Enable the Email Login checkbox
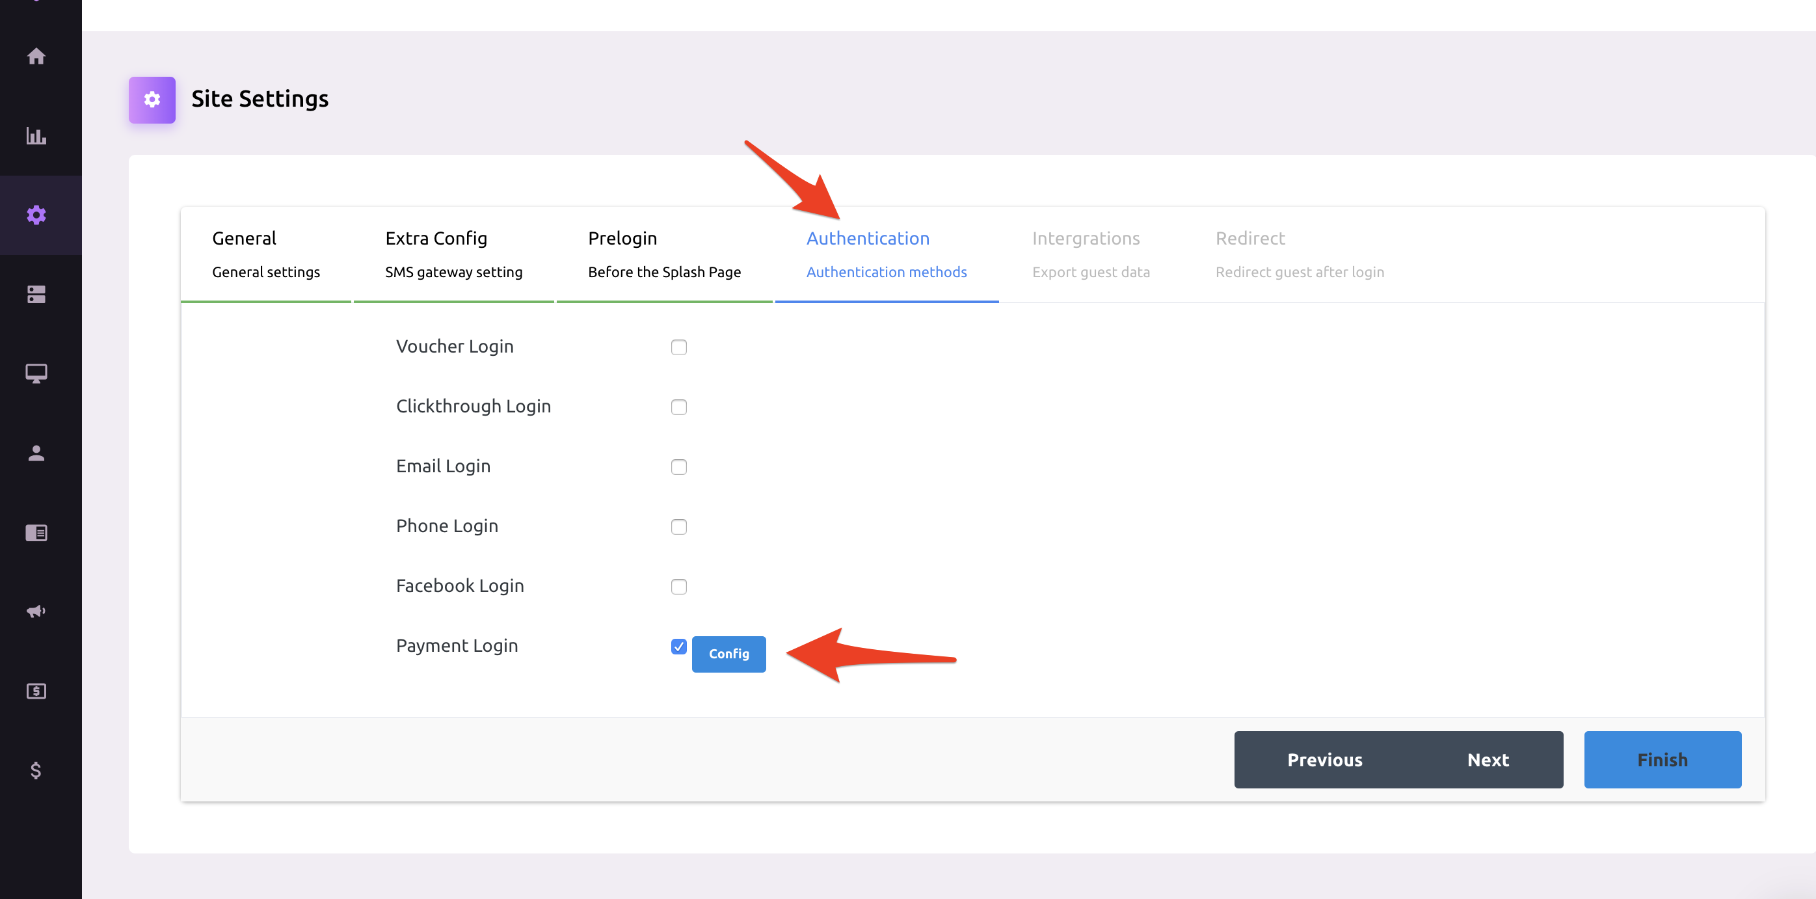 (678, 467)
